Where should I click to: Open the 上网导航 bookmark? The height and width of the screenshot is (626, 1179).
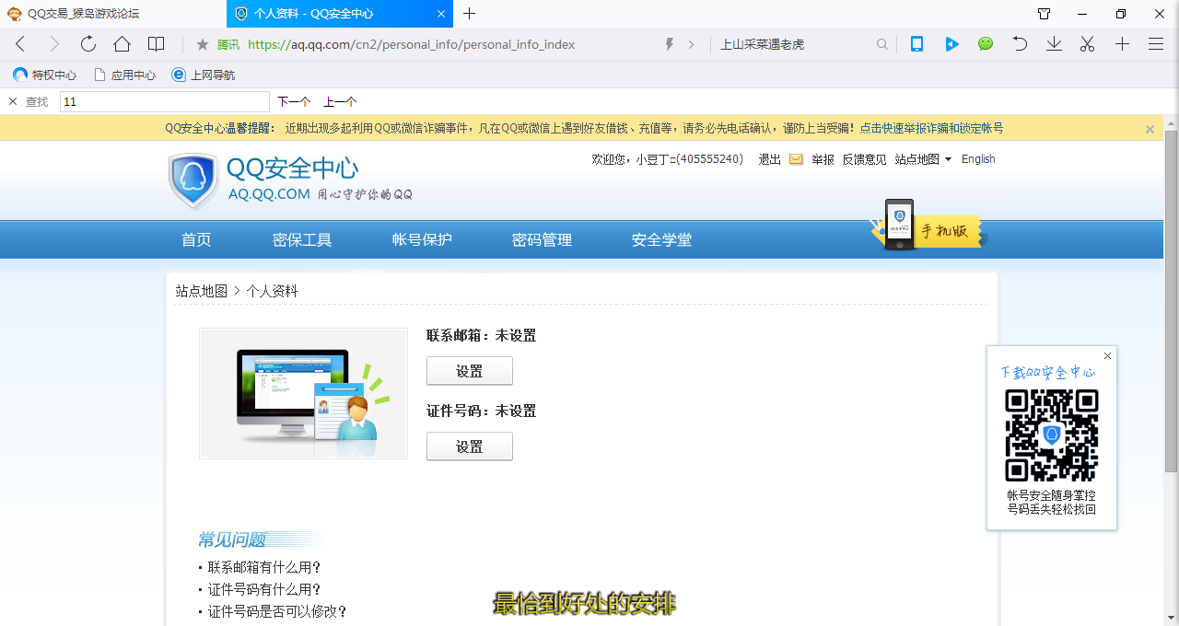coord(204,75)
